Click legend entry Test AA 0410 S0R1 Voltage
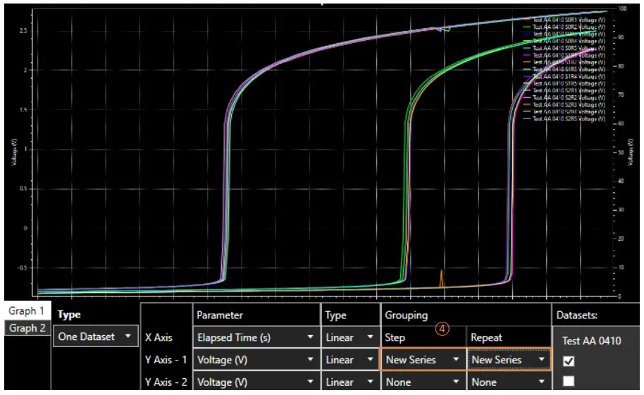The height and width of the screenshot is (395, 644). pos(569,20)
